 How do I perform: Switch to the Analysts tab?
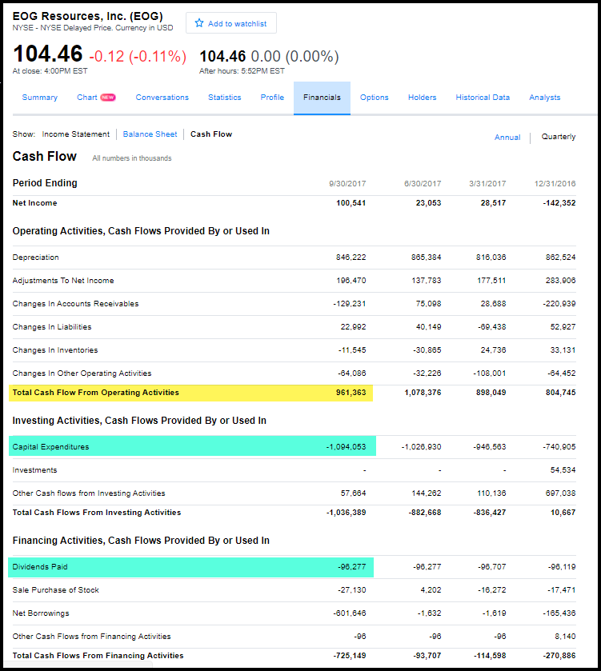544,97
